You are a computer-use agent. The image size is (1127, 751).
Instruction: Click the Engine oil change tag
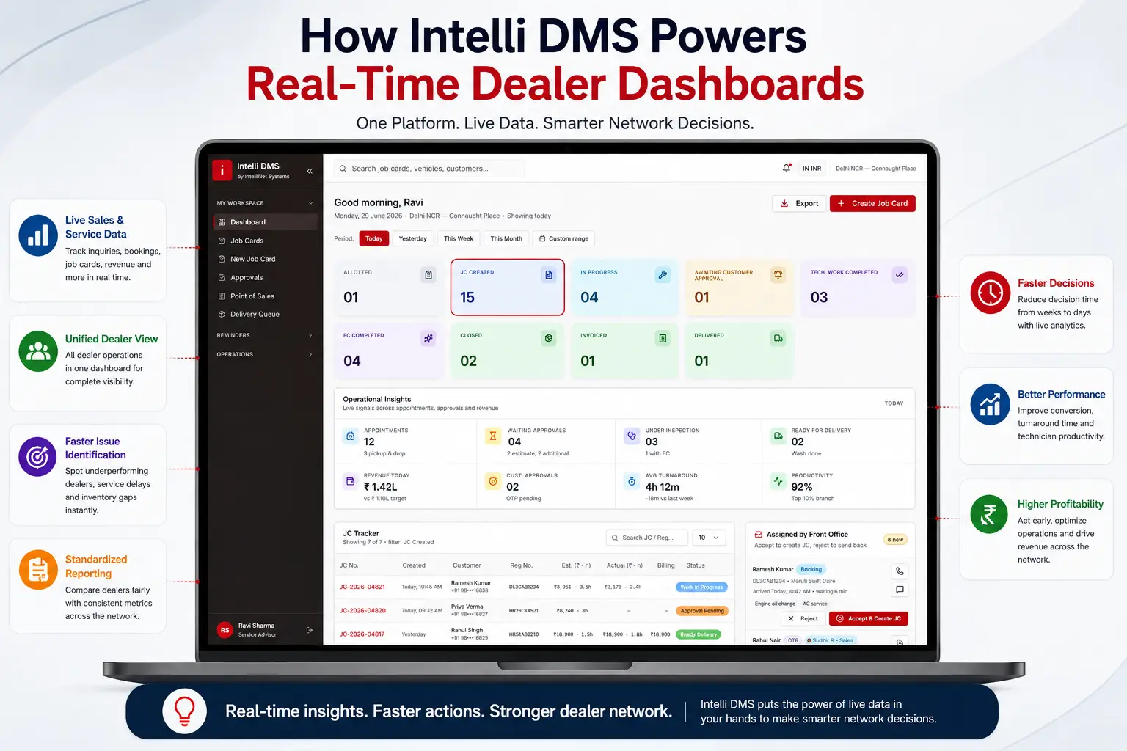[776, 604]
